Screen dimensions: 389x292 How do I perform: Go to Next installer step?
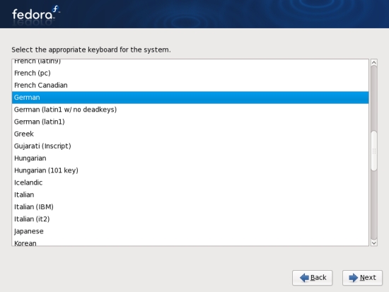pyautogui.click(x=362, y=278)
